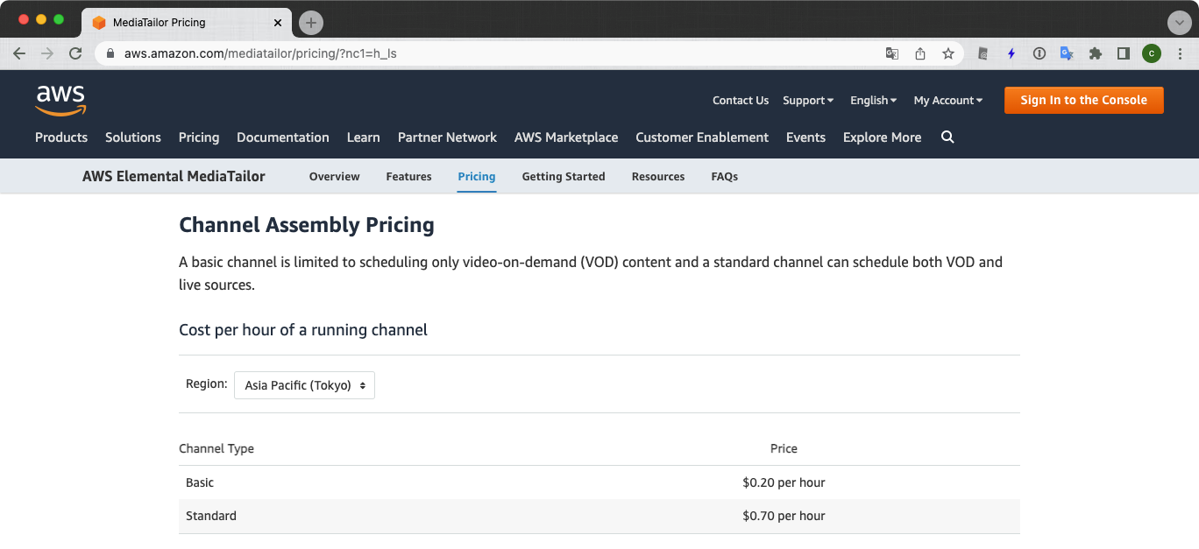The height and width of the screenshot is (549, 1199).
Task: Click the $0.70 per hour price
Action: 784,516
